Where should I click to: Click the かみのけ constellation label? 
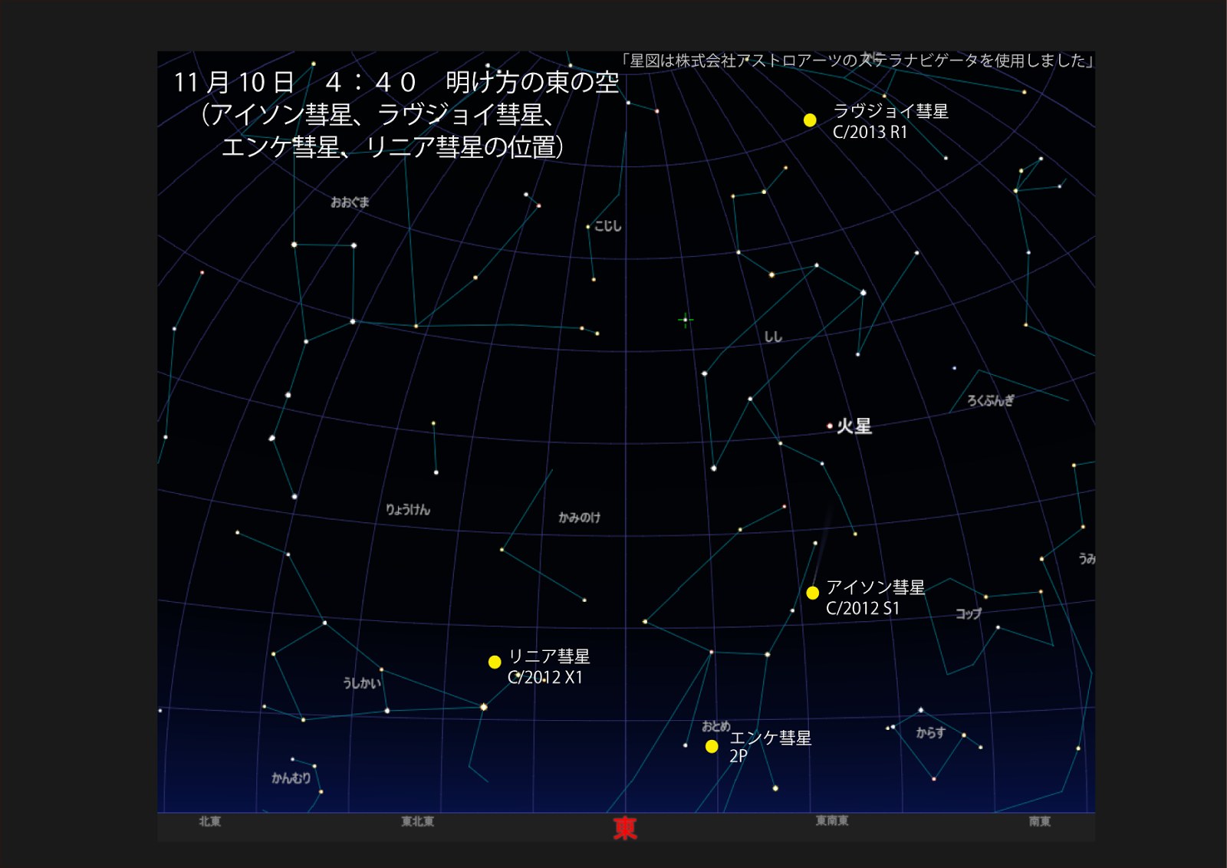pos(579,518)
